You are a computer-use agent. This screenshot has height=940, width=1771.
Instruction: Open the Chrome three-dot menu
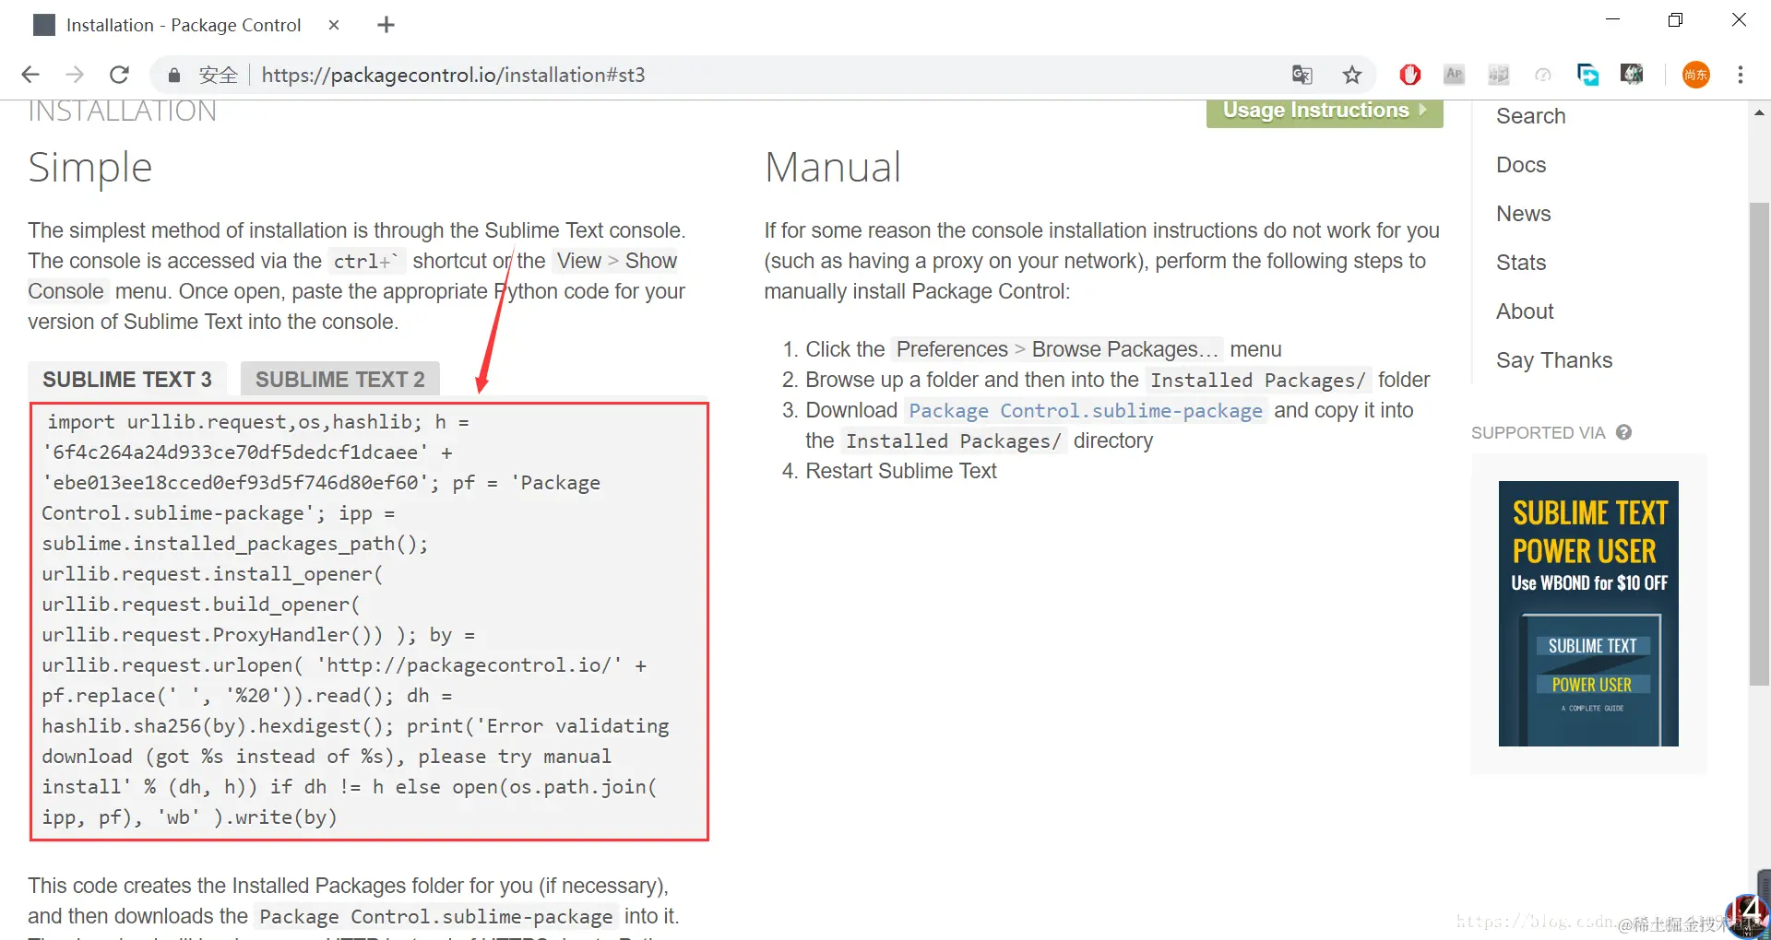1741,75
